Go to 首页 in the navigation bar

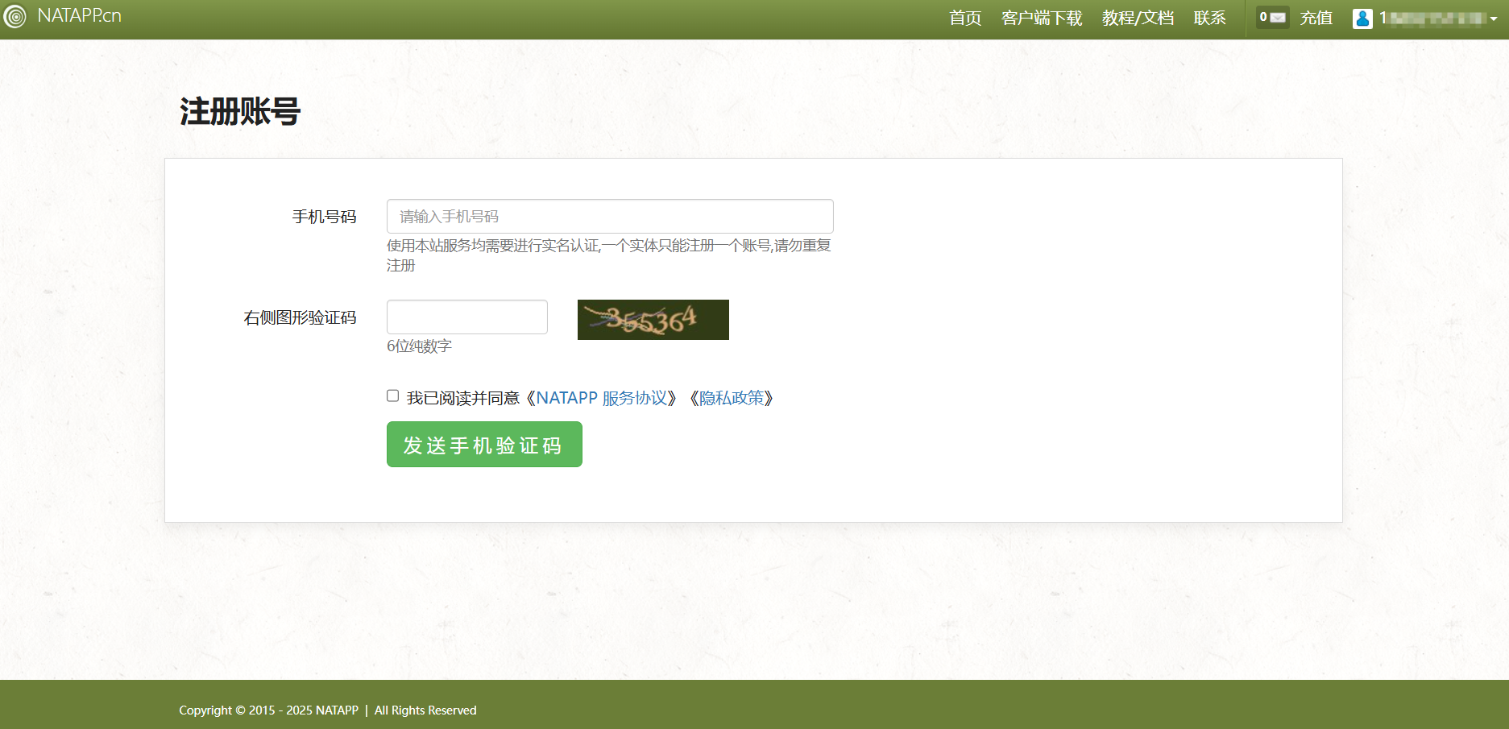click(964, 18)
